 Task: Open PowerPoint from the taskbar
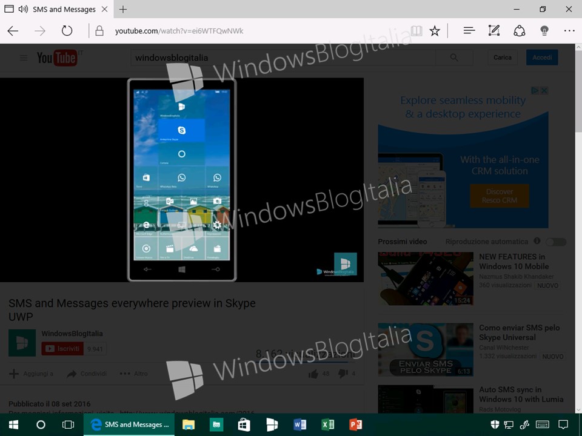pos(356,424)
